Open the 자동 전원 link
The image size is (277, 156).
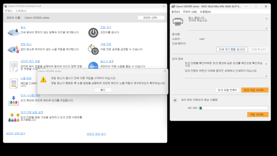(x=106, y=44)
